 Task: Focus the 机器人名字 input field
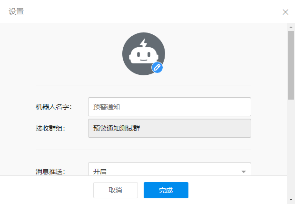pos(169,107)
